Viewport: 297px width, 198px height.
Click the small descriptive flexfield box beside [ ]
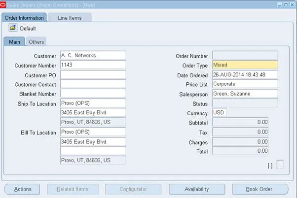click(280, 165)
